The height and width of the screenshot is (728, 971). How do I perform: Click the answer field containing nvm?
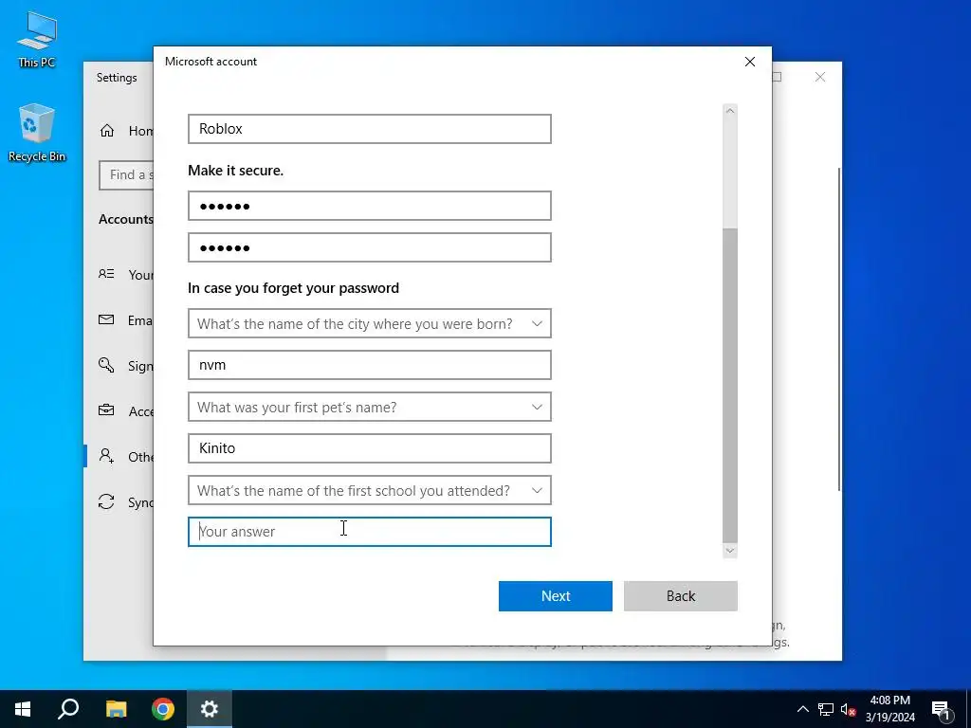point(370,365)
